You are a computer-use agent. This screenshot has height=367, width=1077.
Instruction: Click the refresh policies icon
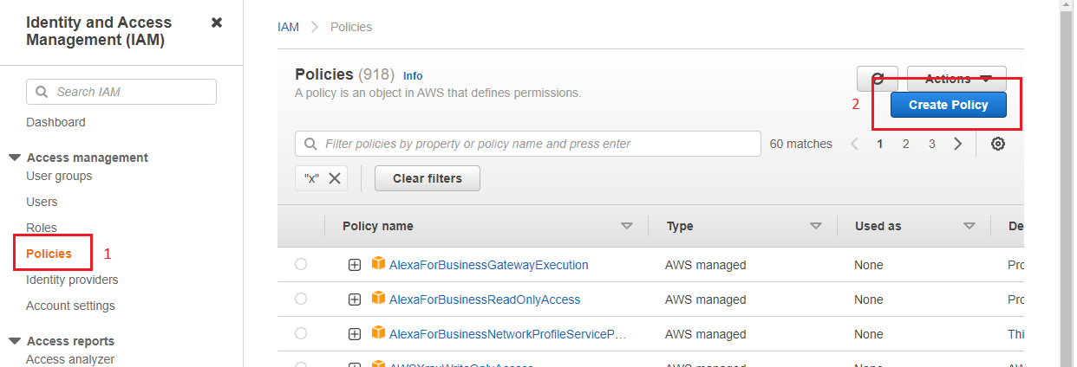[878, 79]
